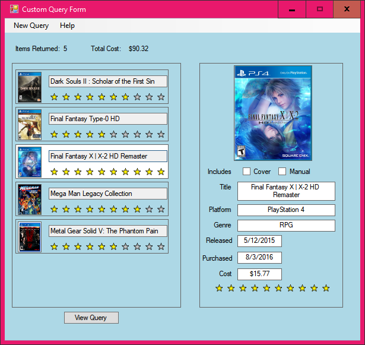Click third star in details panel rating

click(x=243, y=289)
